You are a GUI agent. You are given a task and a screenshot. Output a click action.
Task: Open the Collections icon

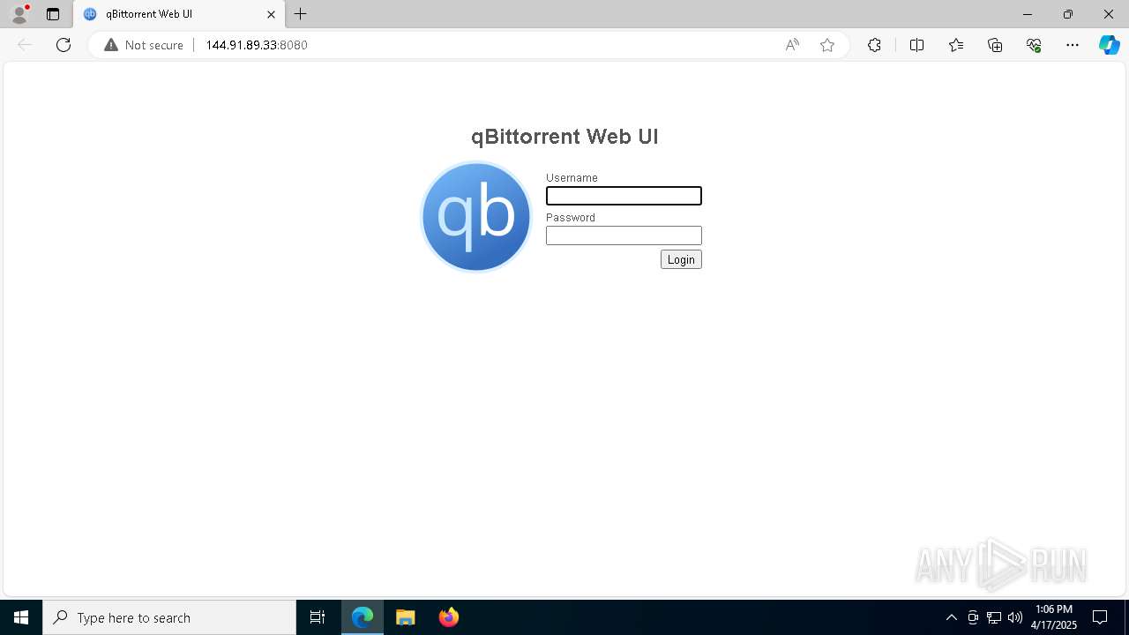(x=995, y=45)
